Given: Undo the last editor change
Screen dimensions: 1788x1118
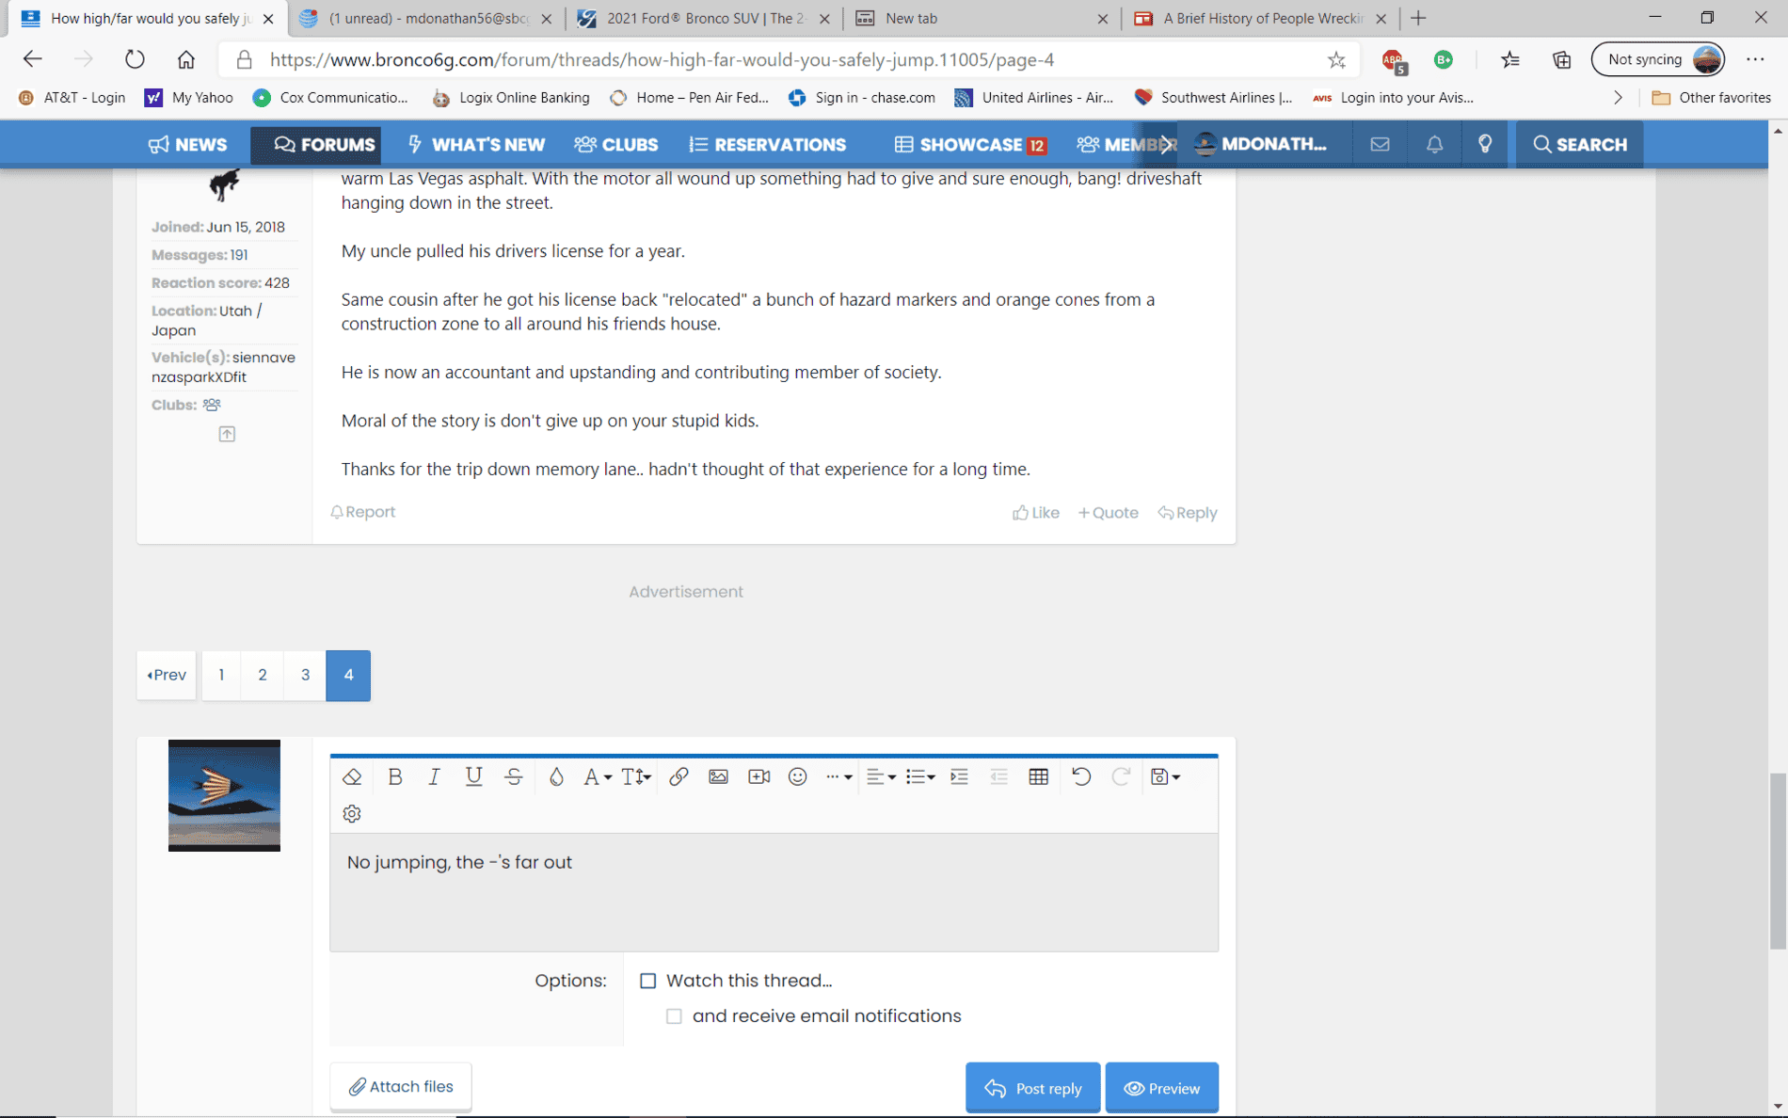Looking at the screenshot, I should pyautogui.click(x=1080, y=776).
